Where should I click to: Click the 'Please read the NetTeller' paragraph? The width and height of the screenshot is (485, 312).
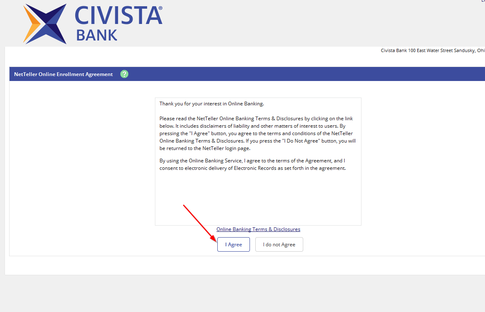[x=257, y=133]
